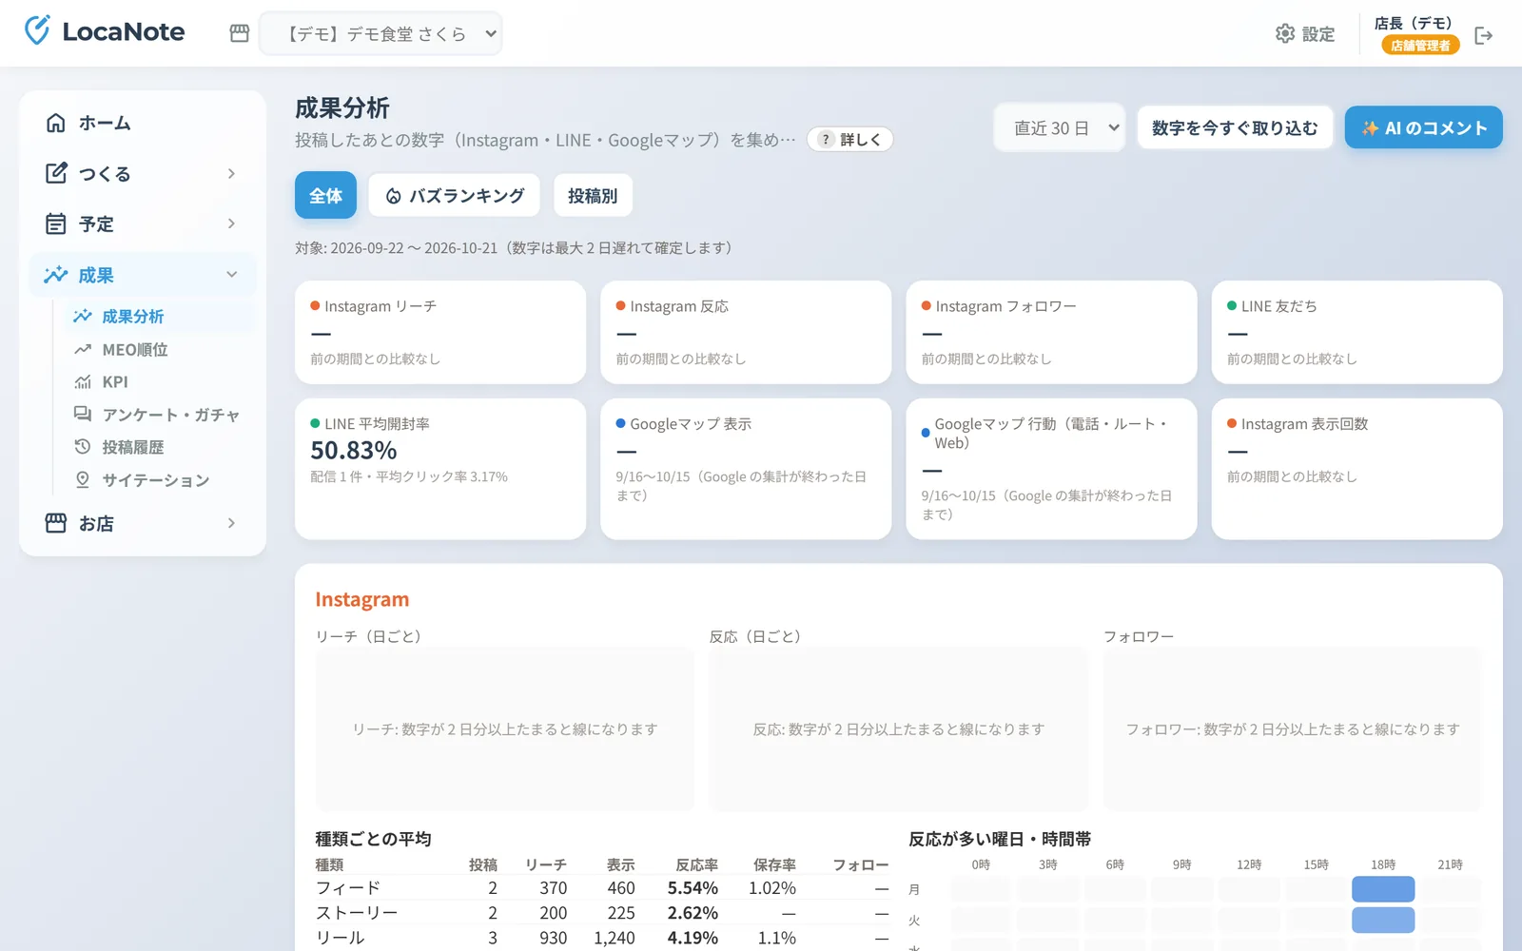Click the question mark icon beside 詳しく
This screenshot has width=1522, height=951.
click(826, 140)
